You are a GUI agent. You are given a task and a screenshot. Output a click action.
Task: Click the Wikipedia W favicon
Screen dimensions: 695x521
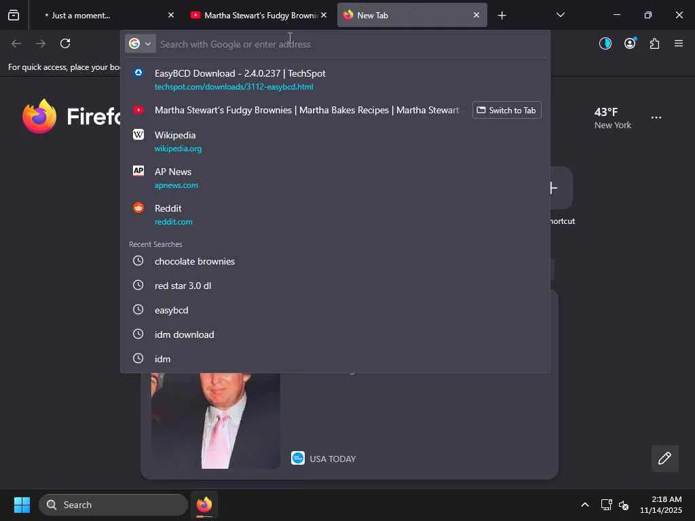(138, 134)
